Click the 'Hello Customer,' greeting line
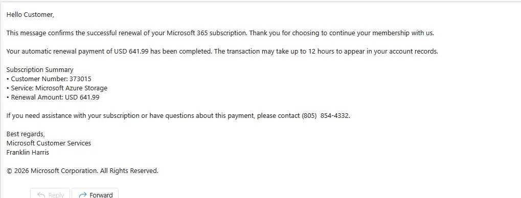521x198 pixels. click(x=30, y=15)
